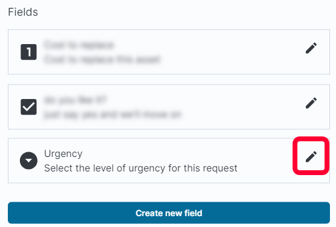Click the checkmark field type icon
The image size is (336, 227).
click(x=28, y=107)
